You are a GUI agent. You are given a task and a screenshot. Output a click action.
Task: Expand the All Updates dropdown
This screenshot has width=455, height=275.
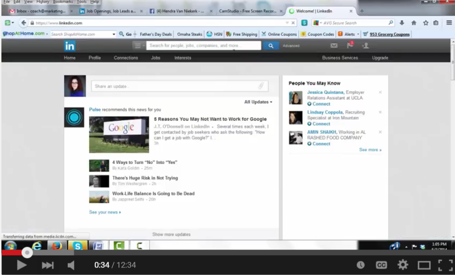[x=258, y=102]
